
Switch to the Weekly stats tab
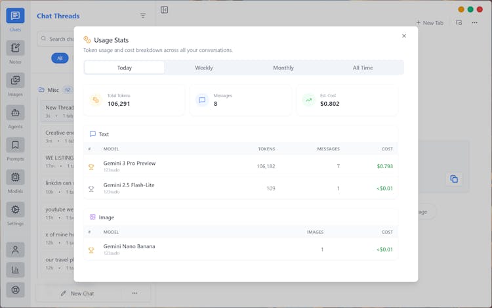203,68
